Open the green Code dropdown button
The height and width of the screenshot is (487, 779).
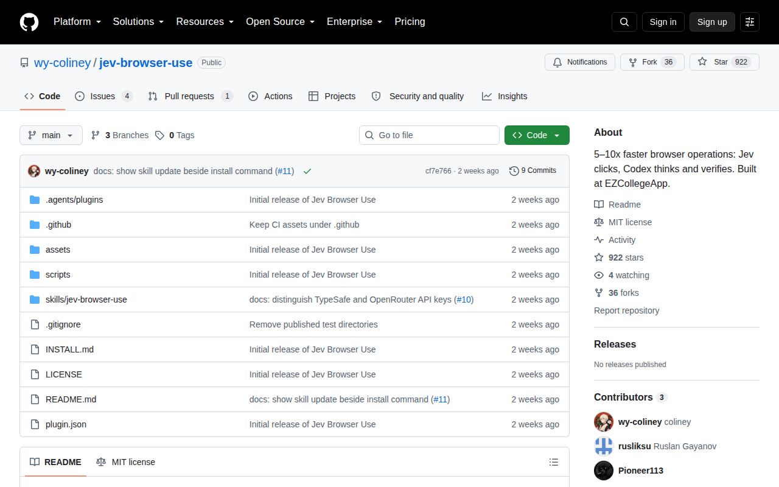pos(537,135)
